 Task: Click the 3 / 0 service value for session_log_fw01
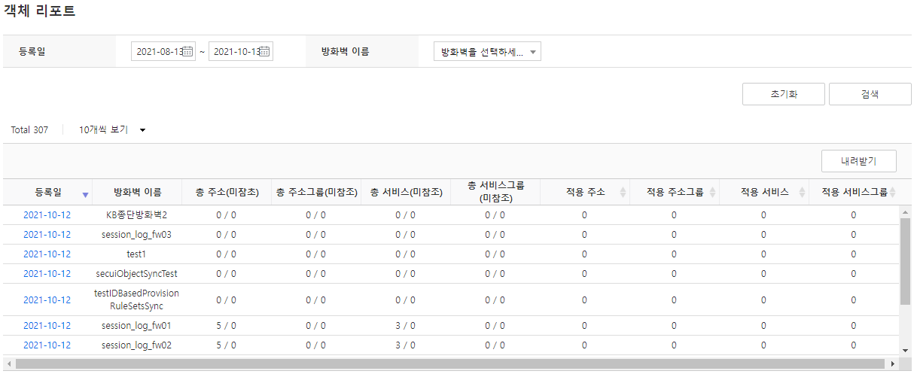pyautogui.click(x=405, y=326)
